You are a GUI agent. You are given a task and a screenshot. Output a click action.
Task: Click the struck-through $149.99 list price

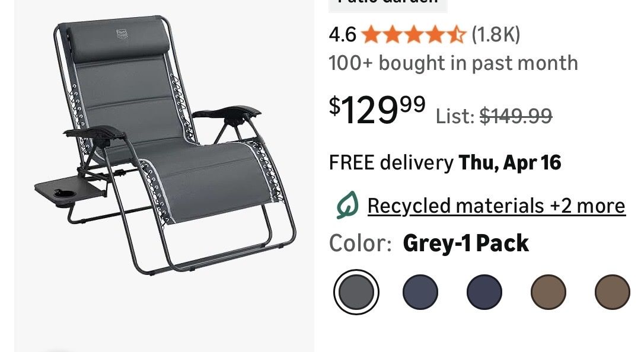(516, 116)
